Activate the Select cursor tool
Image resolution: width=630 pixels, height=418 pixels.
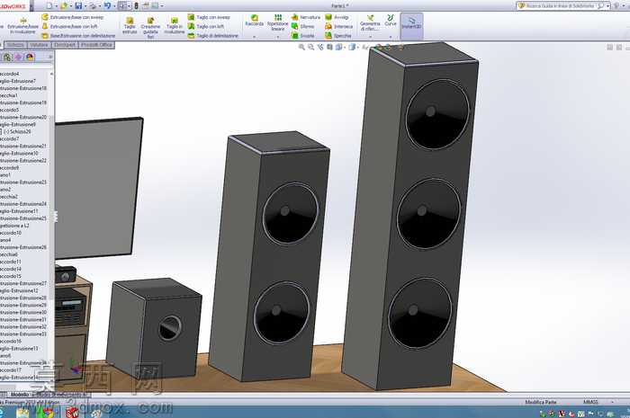click(x=122, y=5)
